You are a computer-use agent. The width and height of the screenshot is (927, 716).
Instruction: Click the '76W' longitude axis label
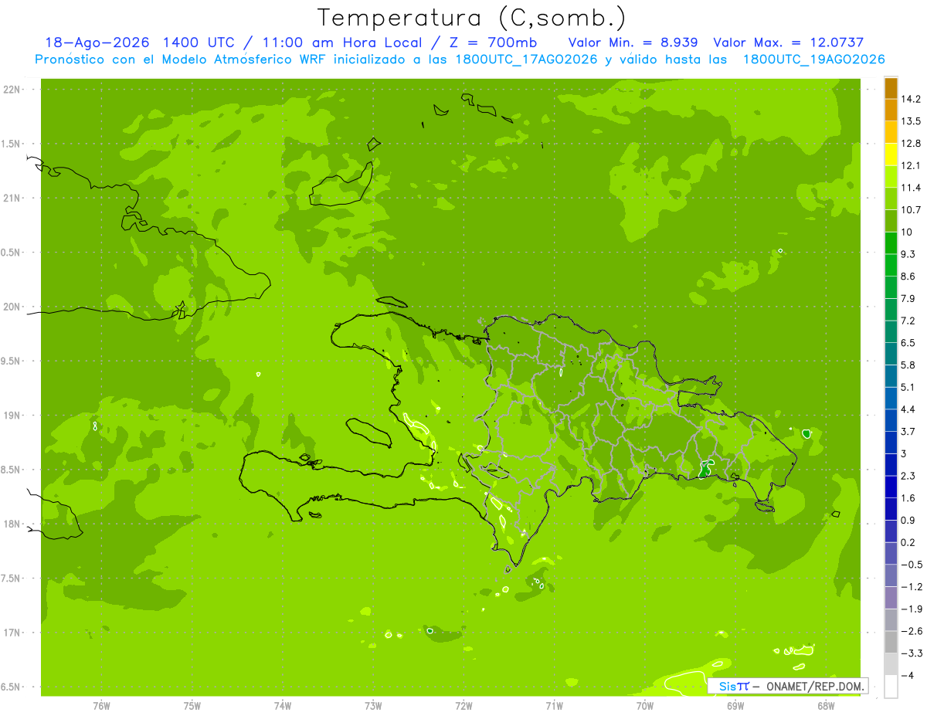tap(102, 705)
